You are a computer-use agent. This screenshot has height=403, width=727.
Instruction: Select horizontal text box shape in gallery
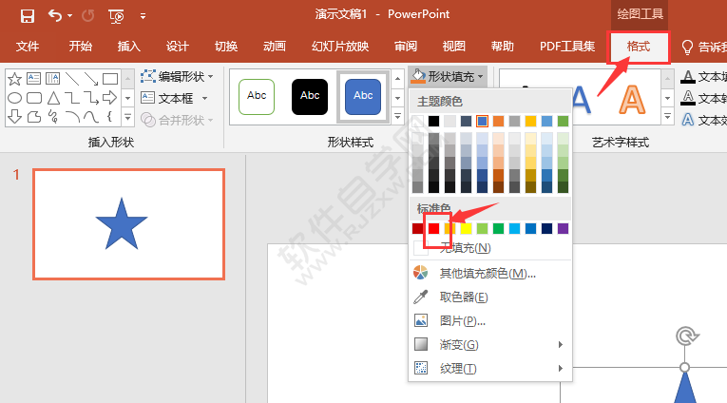[x=34, y=78]
